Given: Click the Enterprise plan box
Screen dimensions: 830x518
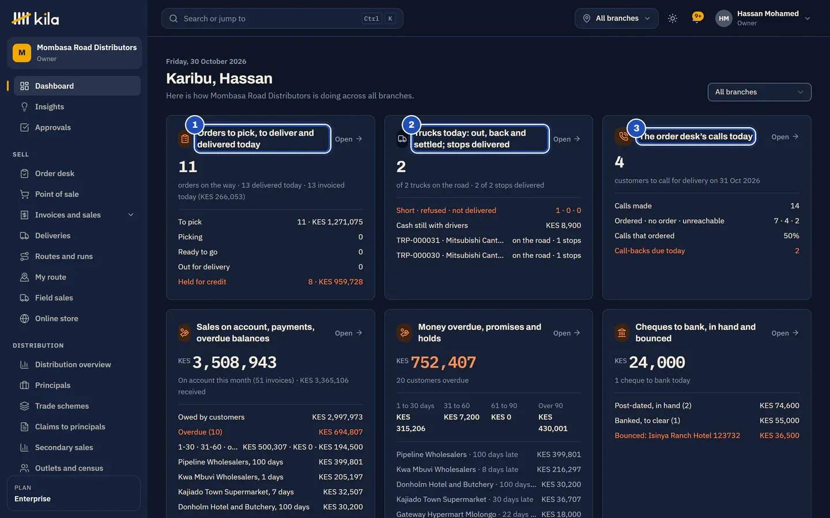Looking at the screenshot, I should pyautogui.click(x=74, y=493).
